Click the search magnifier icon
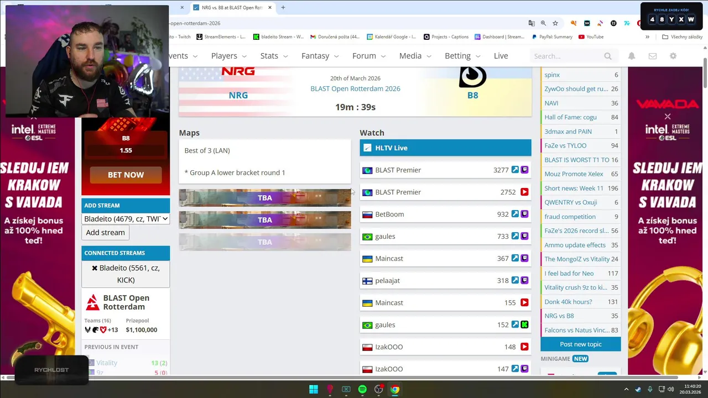This screenshot has height=398, width=708. coord(608,56)
